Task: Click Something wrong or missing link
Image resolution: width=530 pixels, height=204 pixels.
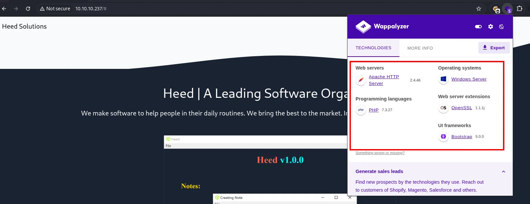Action: coord(380,153)
